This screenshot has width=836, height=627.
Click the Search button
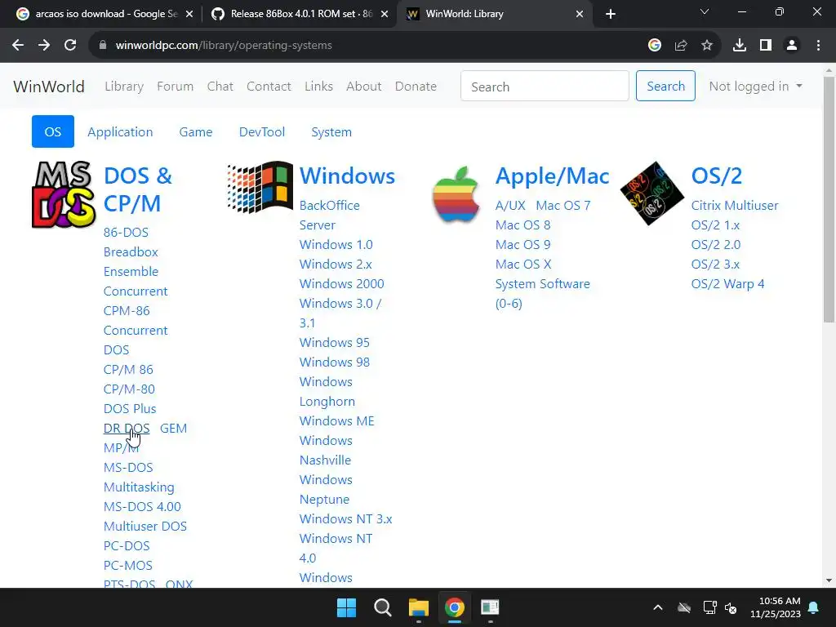pos(665,86)
